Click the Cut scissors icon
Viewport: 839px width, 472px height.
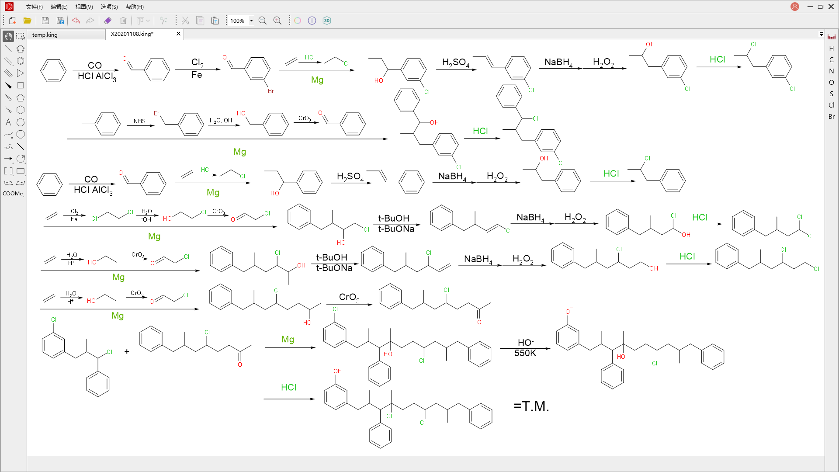click(x=185, y=21)
